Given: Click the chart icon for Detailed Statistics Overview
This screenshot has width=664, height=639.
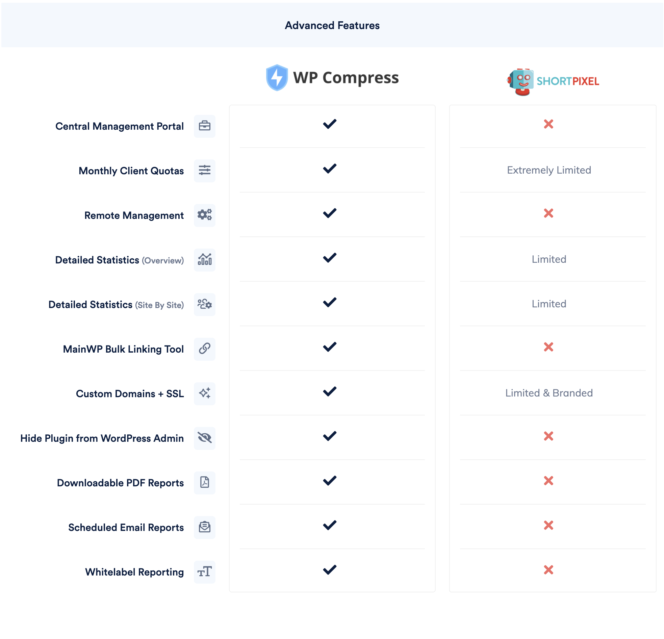Looking at the screenshot, I should coord(204,260).
